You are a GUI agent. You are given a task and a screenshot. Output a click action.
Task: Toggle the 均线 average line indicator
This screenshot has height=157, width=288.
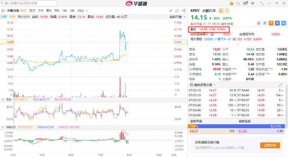coord(12,17)
